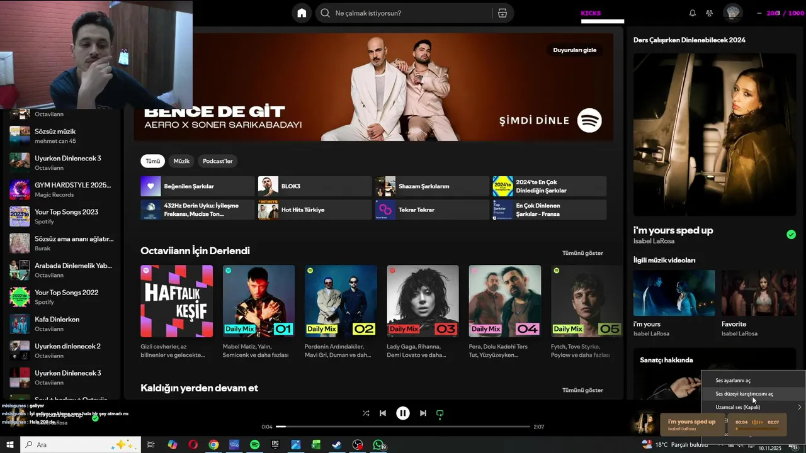Open Task View from the taskbar
Screen dimensions: 806x453
tap(151, 445)
